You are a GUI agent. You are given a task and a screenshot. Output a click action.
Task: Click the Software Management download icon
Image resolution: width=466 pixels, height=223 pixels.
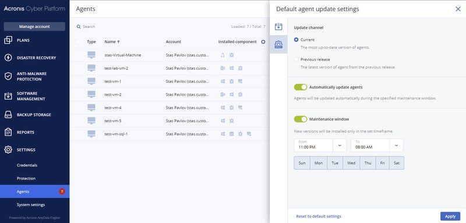(x=8, y=96)
